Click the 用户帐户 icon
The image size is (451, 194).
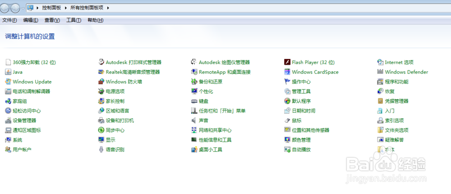pyautogui.click(x=8, y=150)
